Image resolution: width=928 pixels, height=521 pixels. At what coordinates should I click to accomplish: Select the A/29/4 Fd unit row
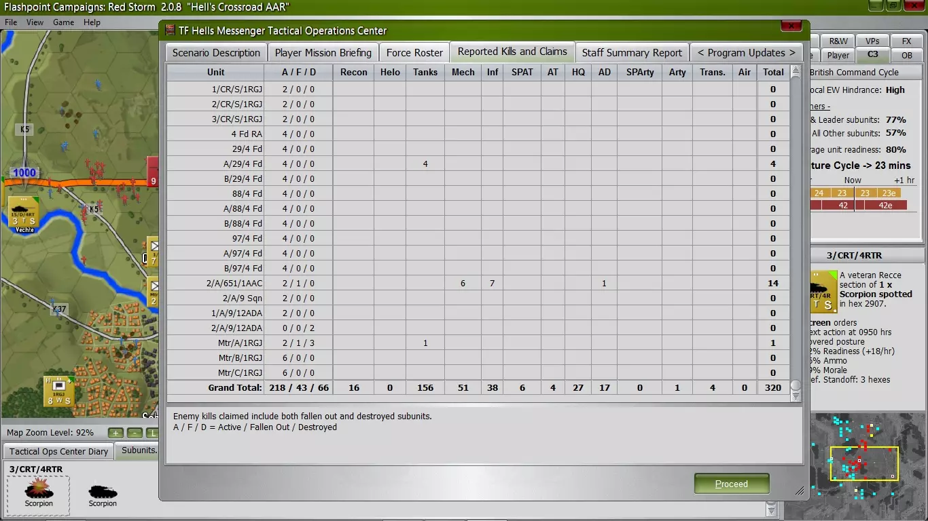(x=478, y=163)
